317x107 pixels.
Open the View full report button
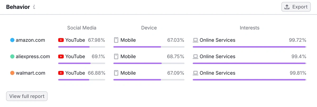tap(27, 96)
